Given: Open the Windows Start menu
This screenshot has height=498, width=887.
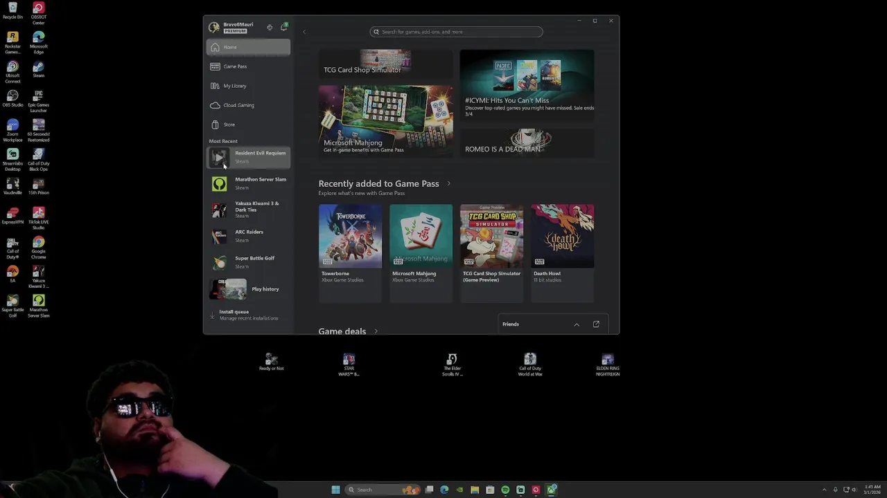Looking at the screenshot, I should pyautogui.click(x=336, y=490).
